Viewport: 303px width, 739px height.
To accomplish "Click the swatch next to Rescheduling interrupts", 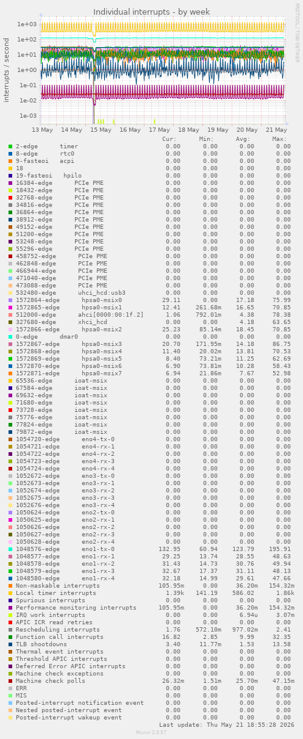I will pyautogui.click(x=10, y=630).
